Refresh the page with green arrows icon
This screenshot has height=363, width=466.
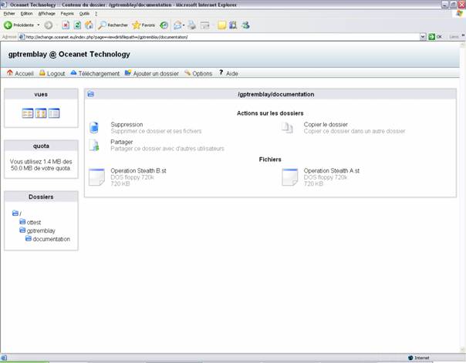click(77, 25)
